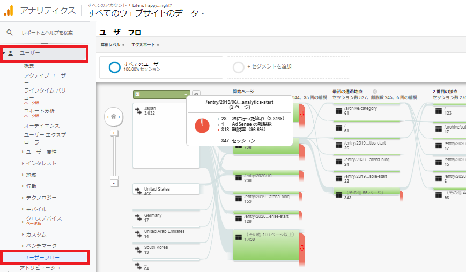Click the United States node arrow icon
This screenshot has height=272, width=466.
click(x=138, y=191)
